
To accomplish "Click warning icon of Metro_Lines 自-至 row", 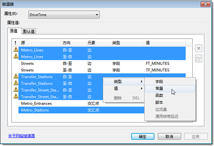I will point(16,49).
